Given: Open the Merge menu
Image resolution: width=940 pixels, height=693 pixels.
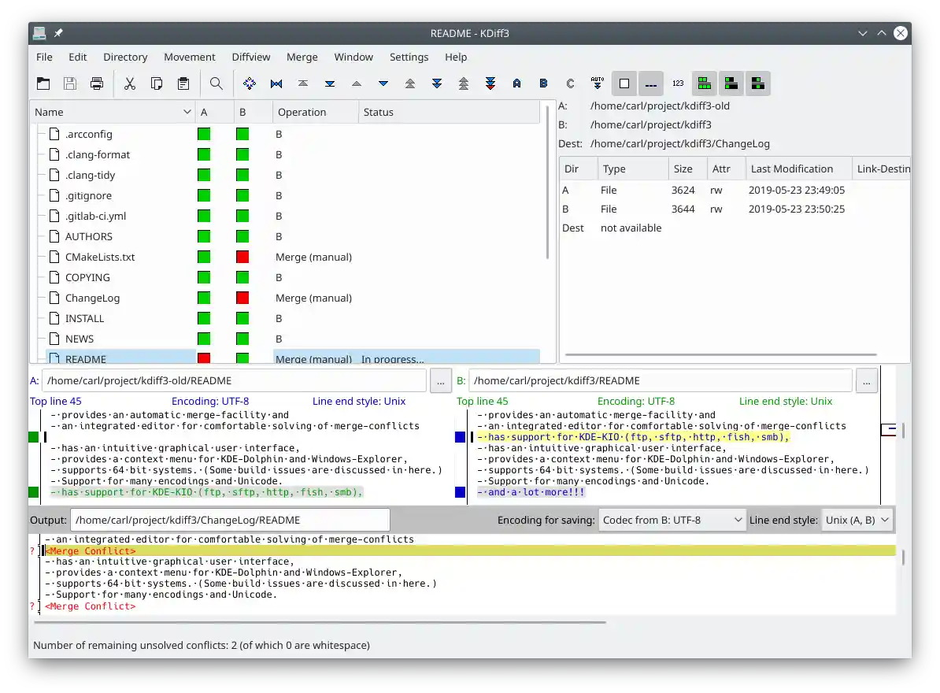Looking at the screenshot, I should [302, 57].
